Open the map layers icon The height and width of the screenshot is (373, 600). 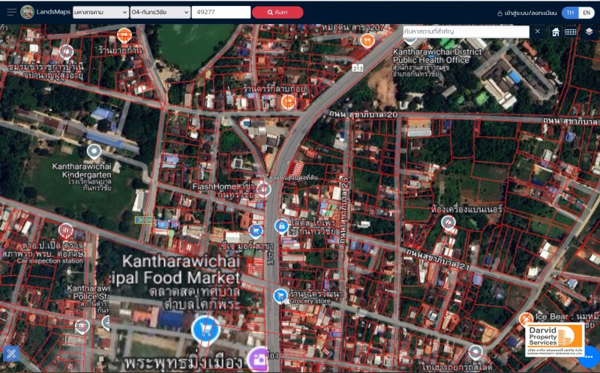(x=589, y=32)
